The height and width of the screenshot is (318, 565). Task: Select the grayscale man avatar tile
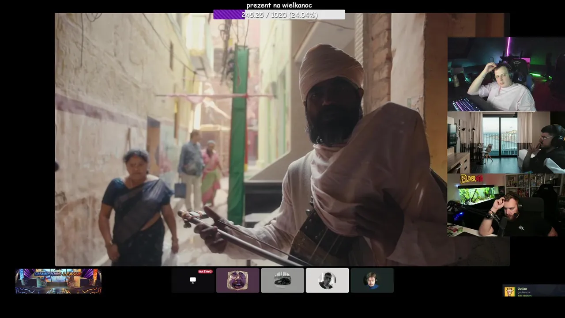pos(327,280)
